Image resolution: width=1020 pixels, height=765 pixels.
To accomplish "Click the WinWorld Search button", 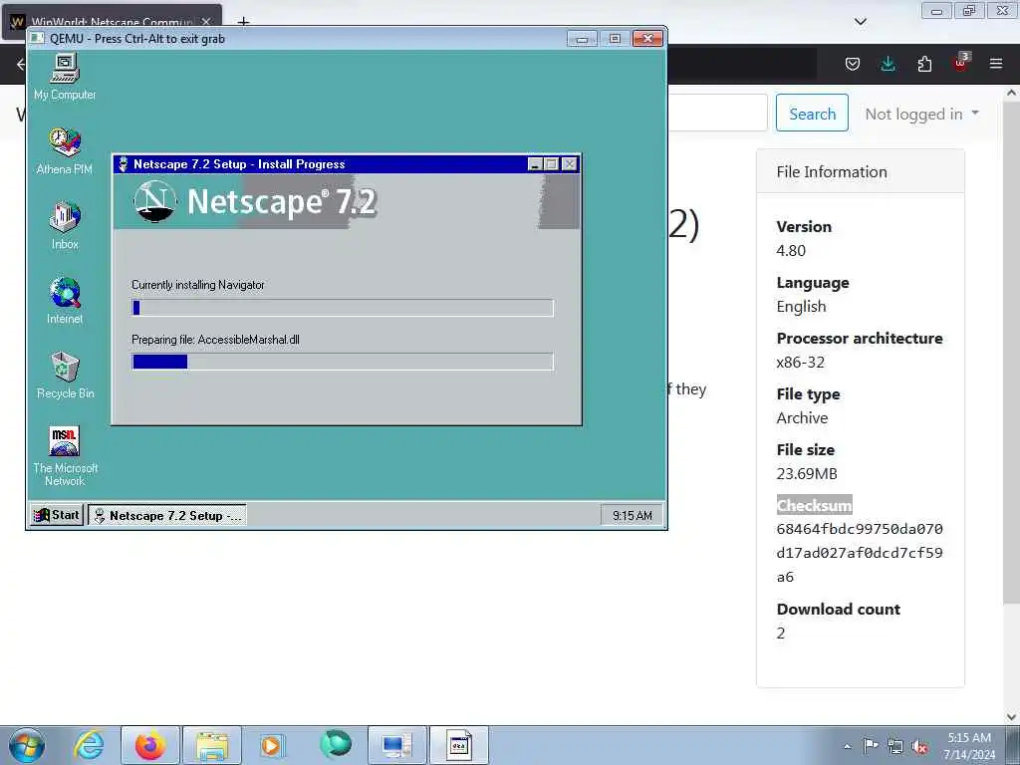I will (812, 114).
